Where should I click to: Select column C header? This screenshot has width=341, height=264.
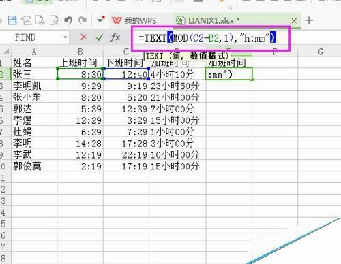click(x=126, y=52)
